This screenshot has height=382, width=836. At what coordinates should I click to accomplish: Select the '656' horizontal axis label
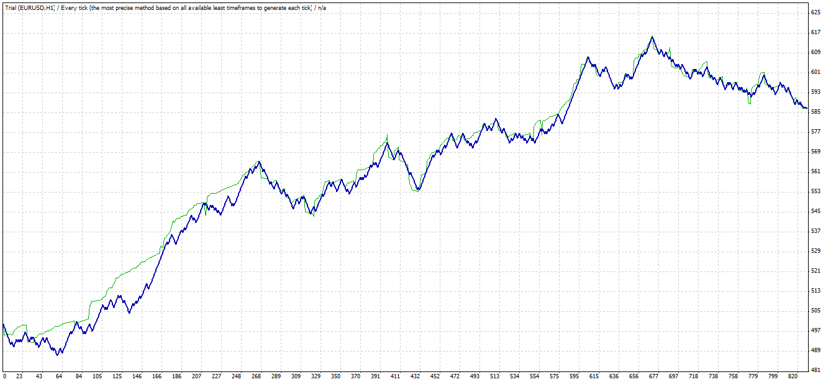click(634, 376)
